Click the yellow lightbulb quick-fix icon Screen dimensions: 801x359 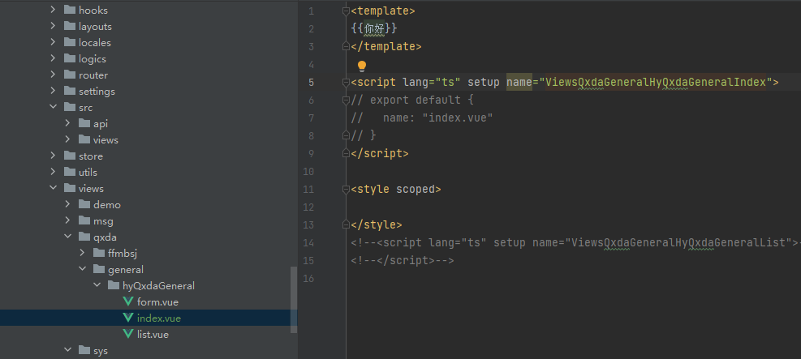click(362, 66)
